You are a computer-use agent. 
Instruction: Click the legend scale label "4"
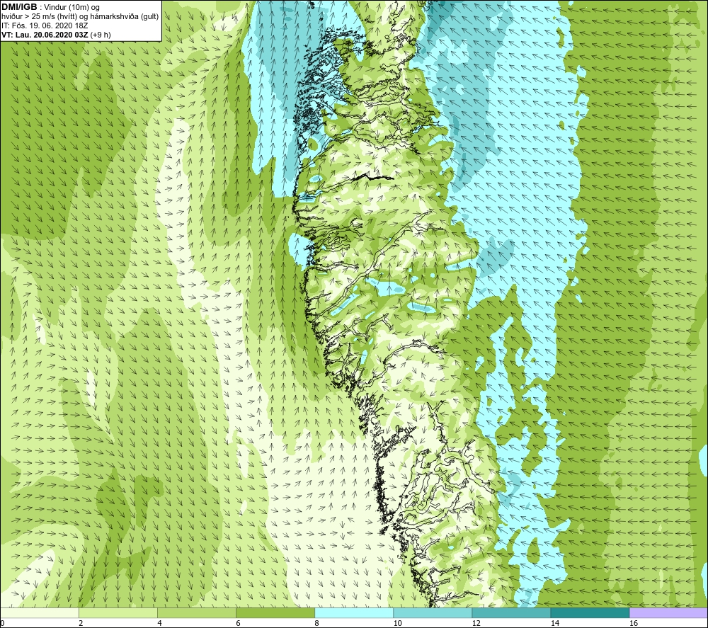click(159, 623)
